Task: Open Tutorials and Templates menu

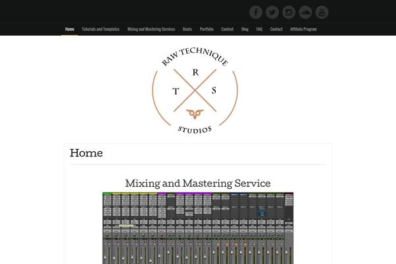Action: [x=100, y=29]
